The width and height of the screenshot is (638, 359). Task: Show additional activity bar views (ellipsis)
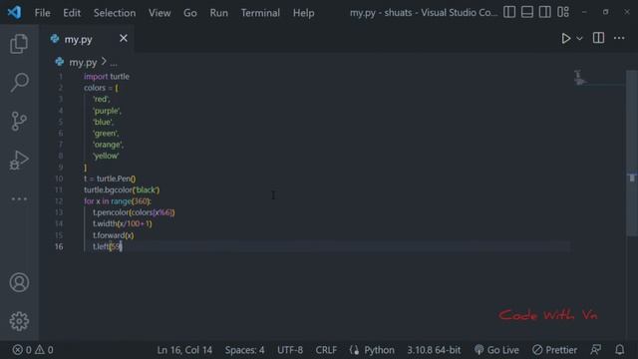(x=19, y=199)
